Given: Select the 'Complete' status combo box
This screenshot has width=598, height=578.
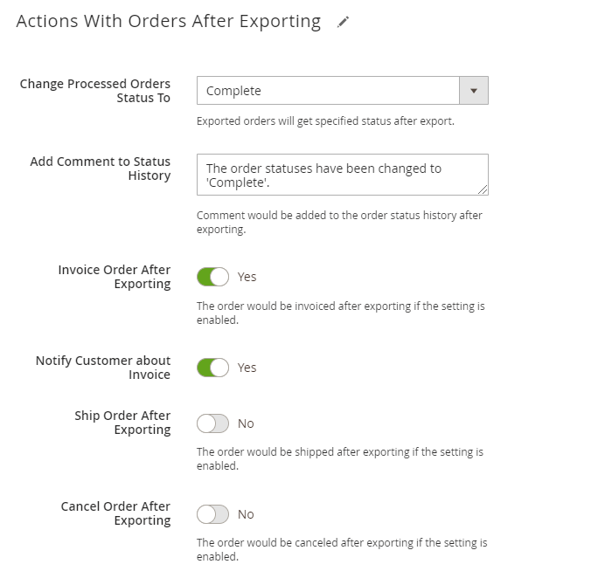Looking at the screenshot, I should [x=328, y=91].
